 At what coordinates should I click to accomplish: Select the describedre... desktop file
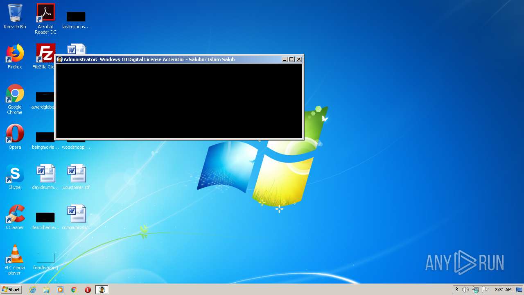click(x=45, y=221)
